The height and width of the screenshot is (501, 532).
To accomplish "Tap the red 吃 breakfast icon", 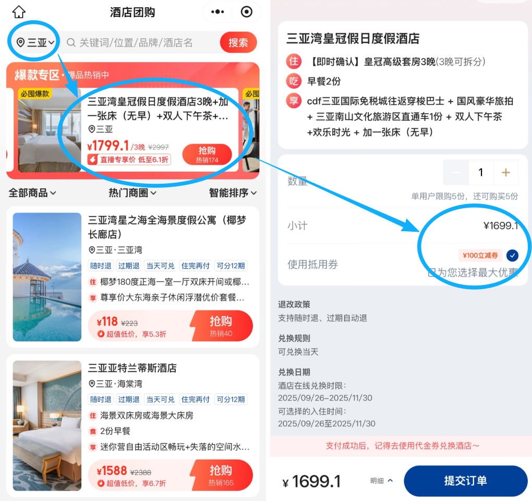I will click(x=294, y=81).
